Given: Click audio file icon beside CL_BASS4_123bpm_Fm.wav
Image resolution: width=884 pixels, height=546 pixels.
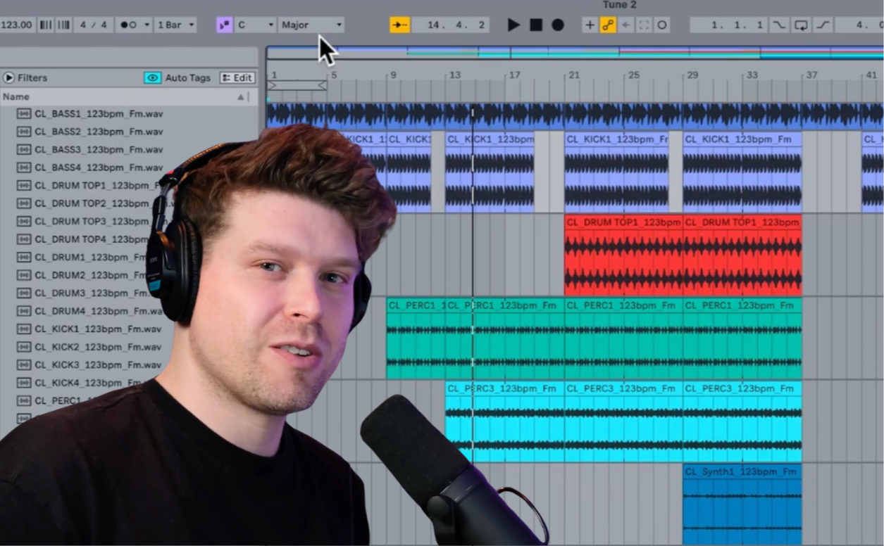Looking at the screenshot, I should (x=24, y=167).
